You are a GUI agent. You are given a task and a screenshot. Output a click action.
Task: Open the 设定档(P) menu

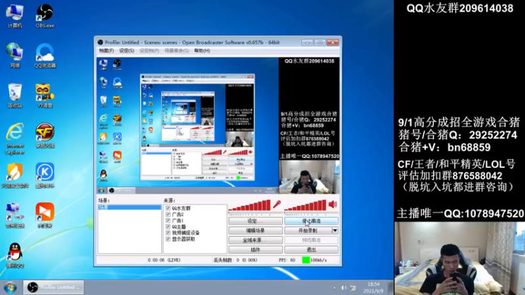point(149,50)
